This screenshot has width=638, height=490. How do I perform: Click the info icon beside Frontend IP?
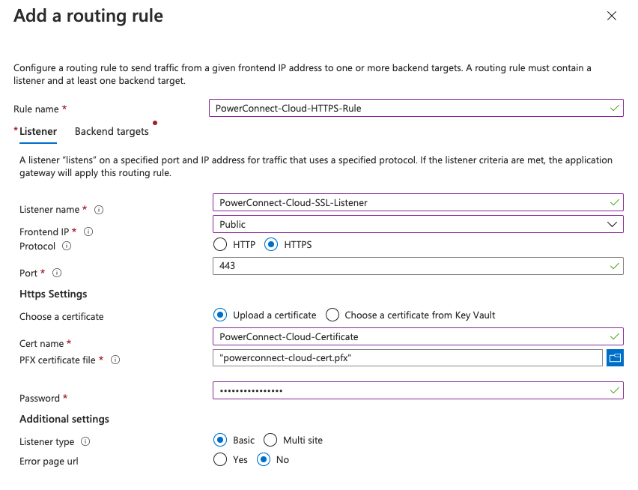tap(88, 232)
